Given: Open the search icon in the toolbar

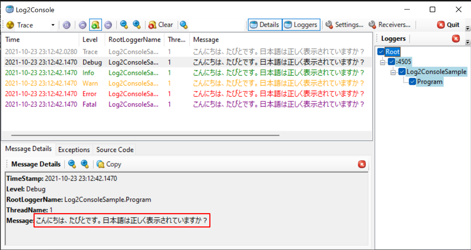Looking at the screenshot, I should [x=184, y=25].
